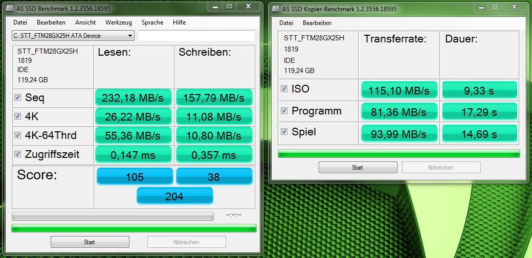
Task: Click Abbrechen in AS SSD Benchmark window
Action: 186,242
